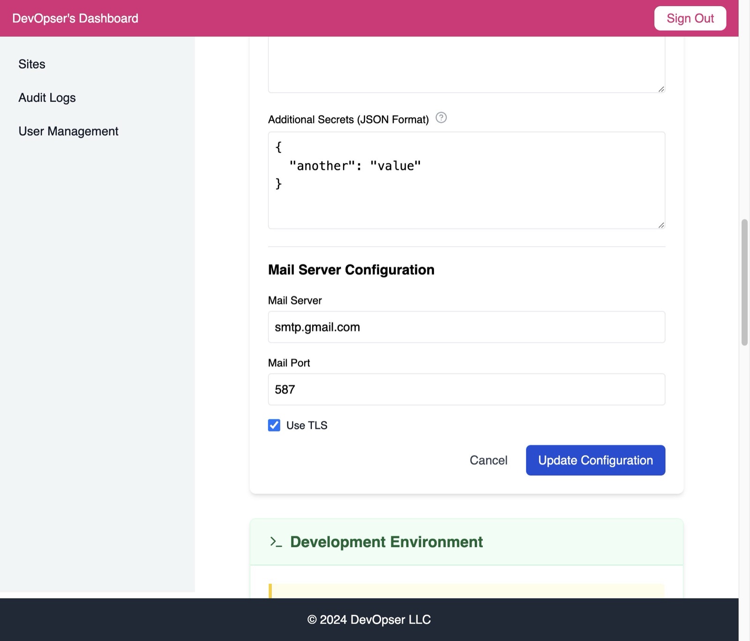Click the "© 2024 DevOpser LLC" footer text
Image resolution: width=750 pixels, height=641 pixels.
(369, 620)
